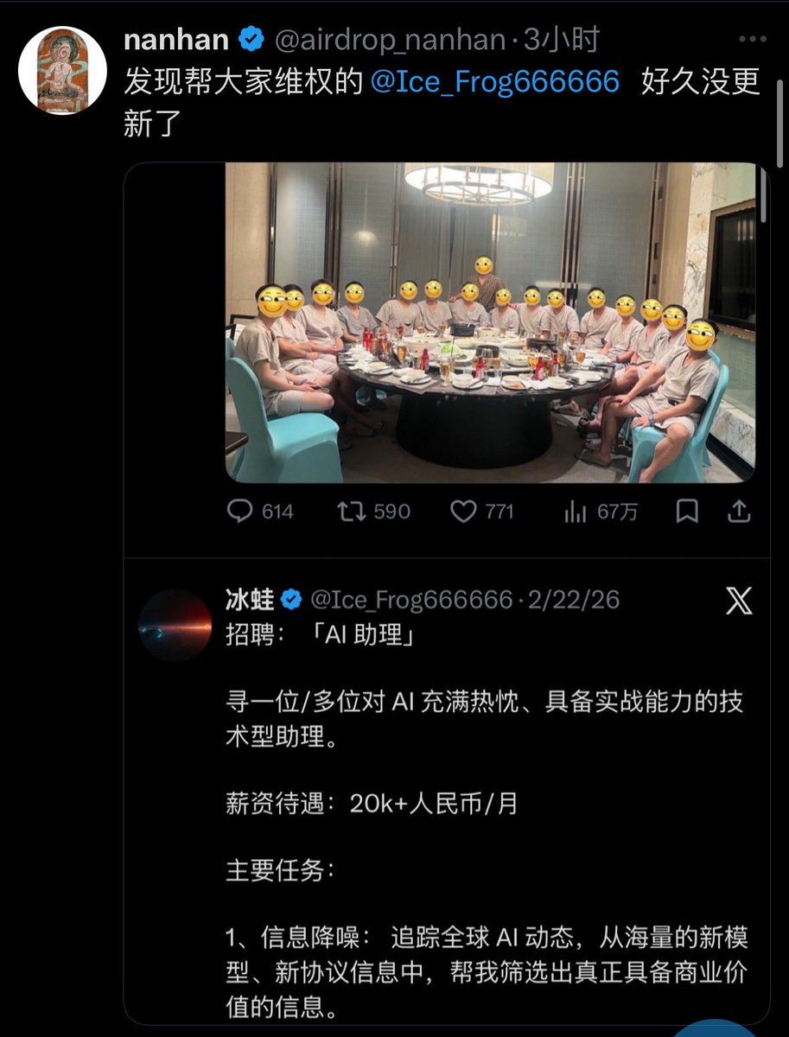This screenshot has width=789, height=1037.
Task: Click the 冰蛙 display name
Action: click(250, 599)
